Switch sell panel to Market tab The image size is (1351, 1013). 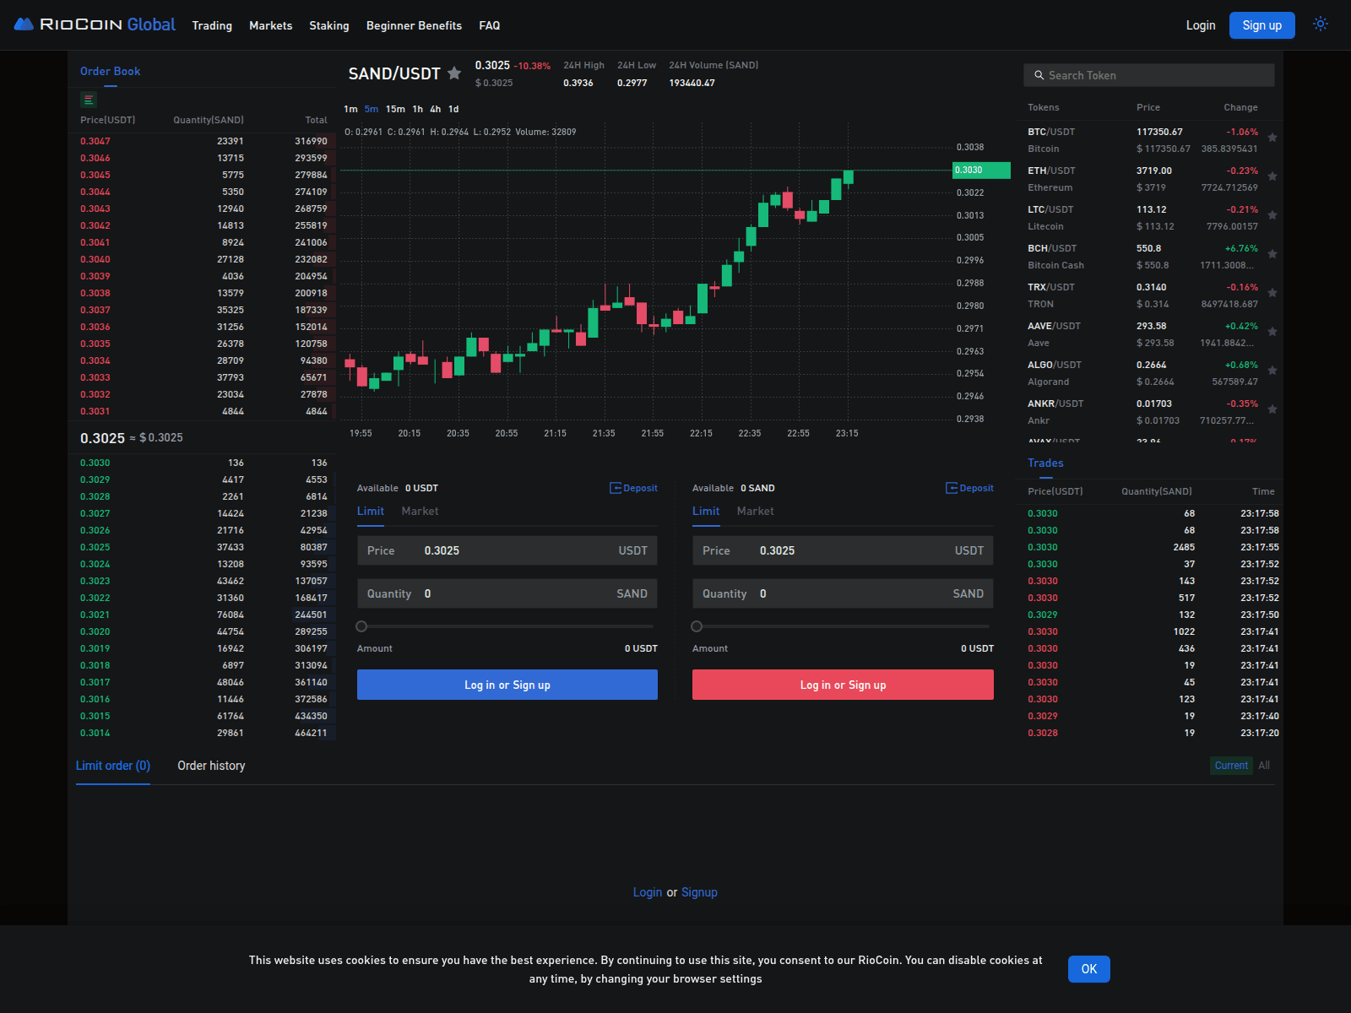pyautogui.click(x=755, y=511)
